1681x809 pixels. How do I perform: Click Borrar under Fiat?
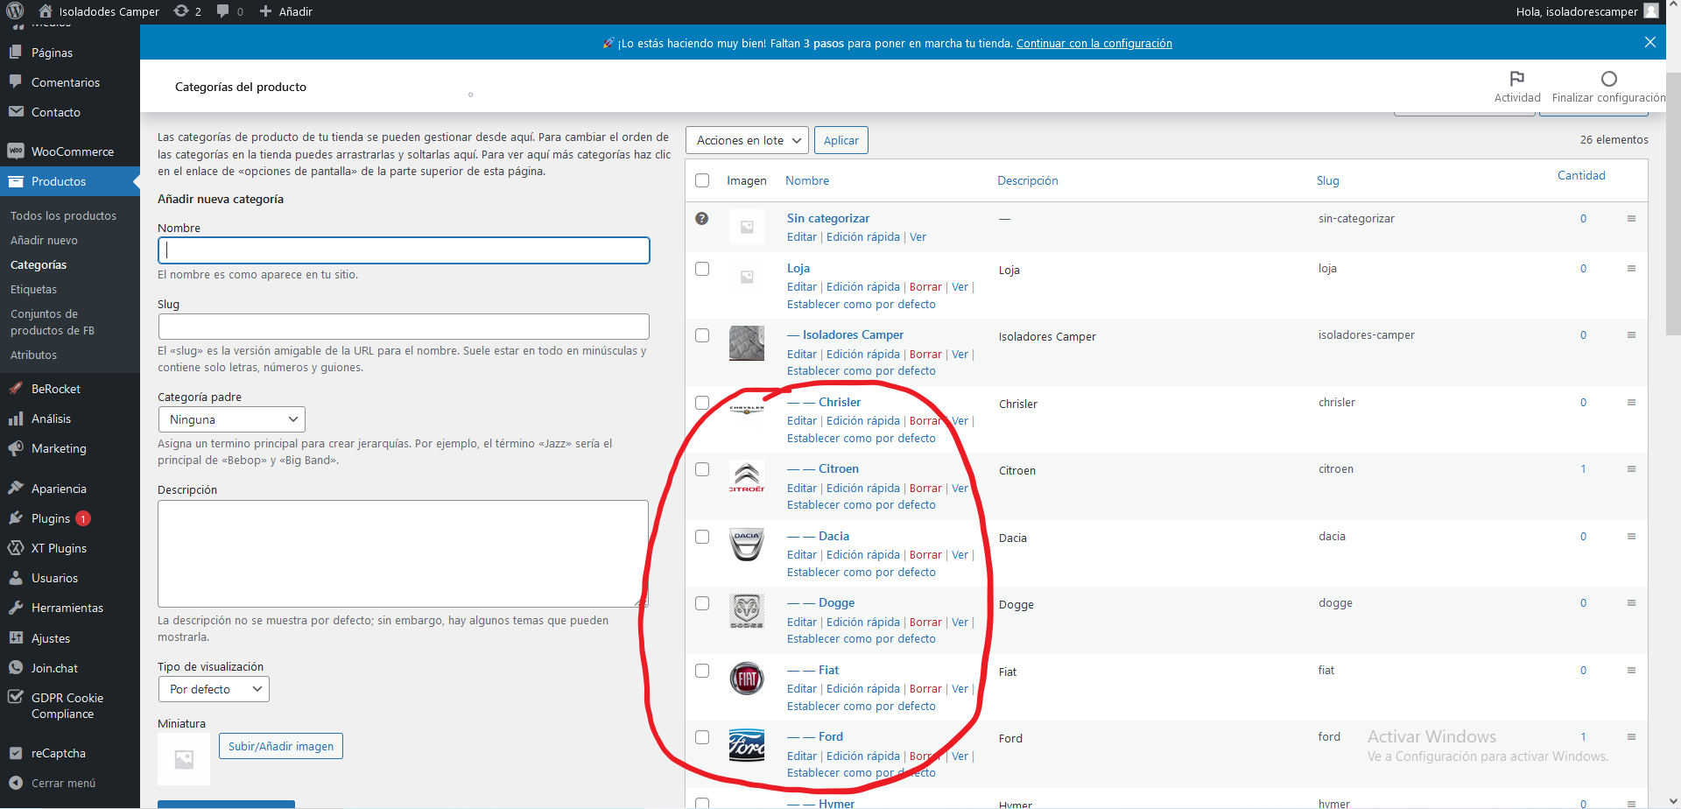tap(925, 689)
